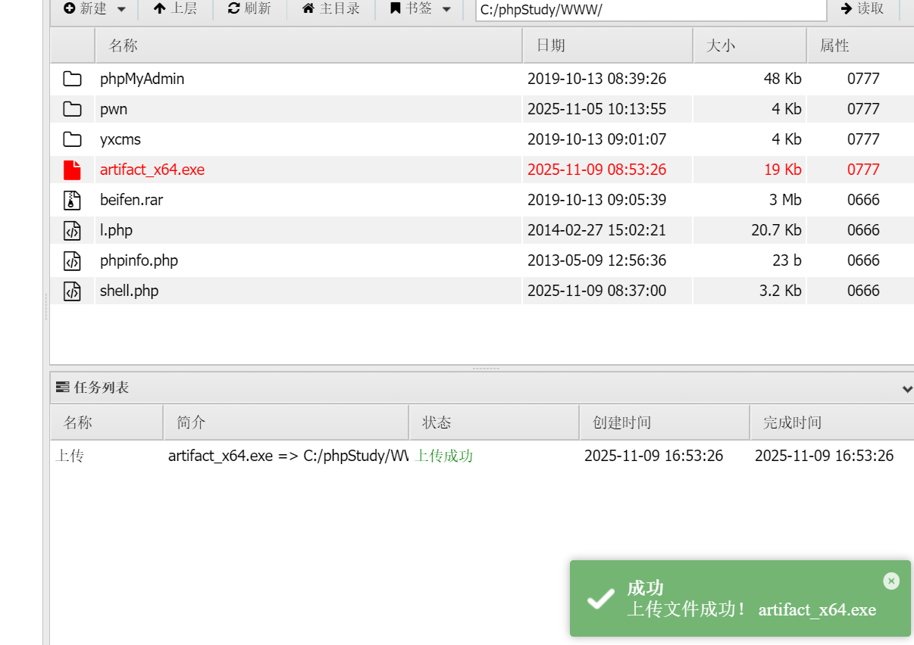Select the yxcms folder name
The height and width of the screenshot is (645, 914).
pos(121,139)
